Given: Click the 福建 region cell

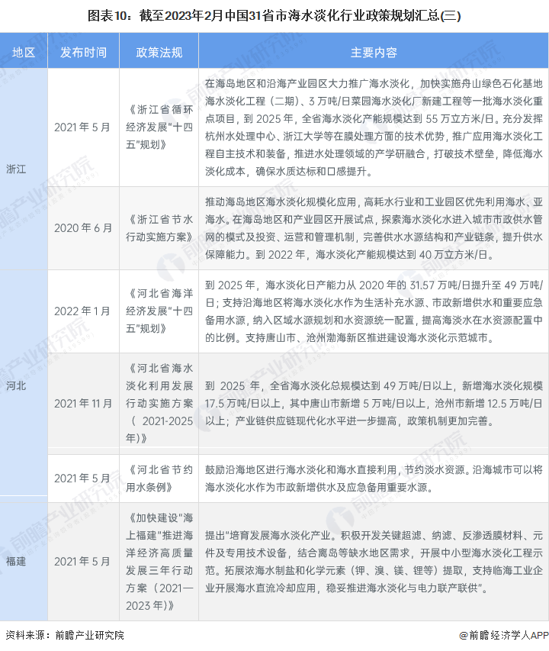Looking at the screenshot, I should coord(16,562).
